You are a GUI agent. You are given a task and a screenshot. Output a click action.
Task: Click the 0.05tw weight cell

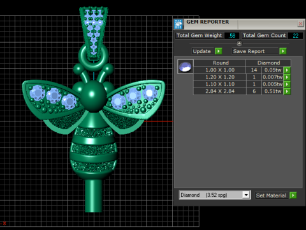point(273,70)
